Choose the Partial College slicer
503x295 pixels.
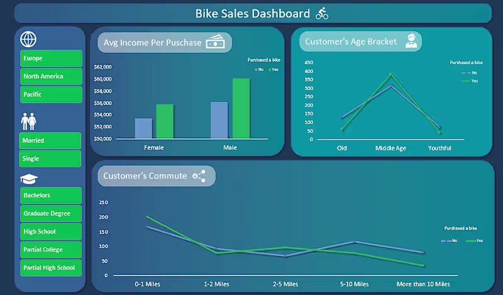click(x=51, y=250)
